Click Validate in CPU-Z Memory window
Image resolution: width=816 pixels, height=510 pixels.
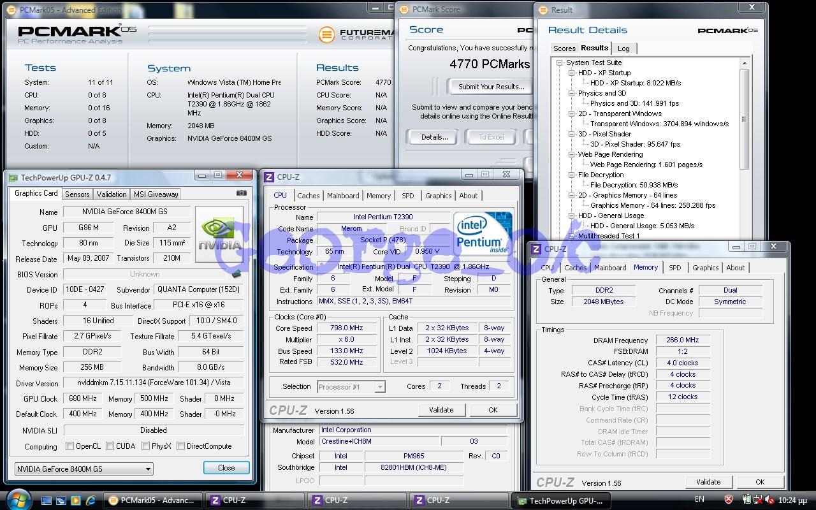708,482
